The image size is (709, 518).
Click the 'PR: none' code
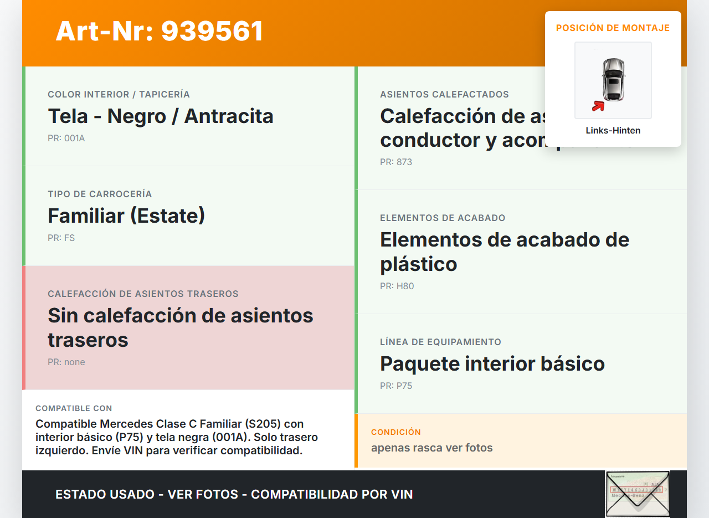click(x=66, y=362)
